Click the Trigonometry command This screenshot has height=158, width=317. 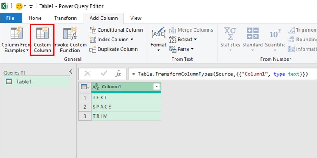click(x=302, y=30)
